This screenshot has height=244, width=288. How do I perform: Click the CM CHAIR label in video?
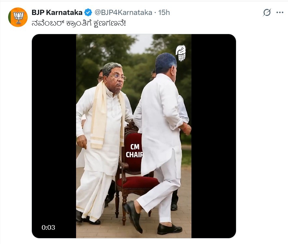click(134, 151)
